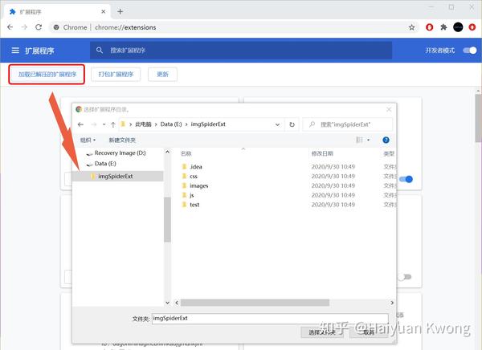Click the 选择文件夹 select folder button
This screenshot has width=482, height=350.
point(322,332)
